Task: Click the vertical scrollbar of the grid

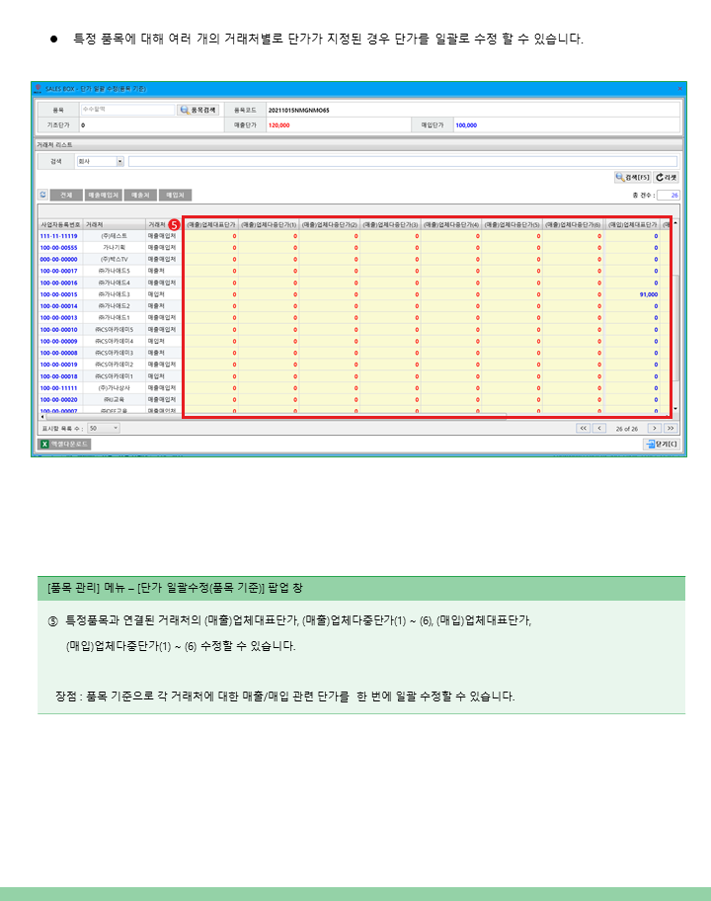Action: tap(676, 328)
